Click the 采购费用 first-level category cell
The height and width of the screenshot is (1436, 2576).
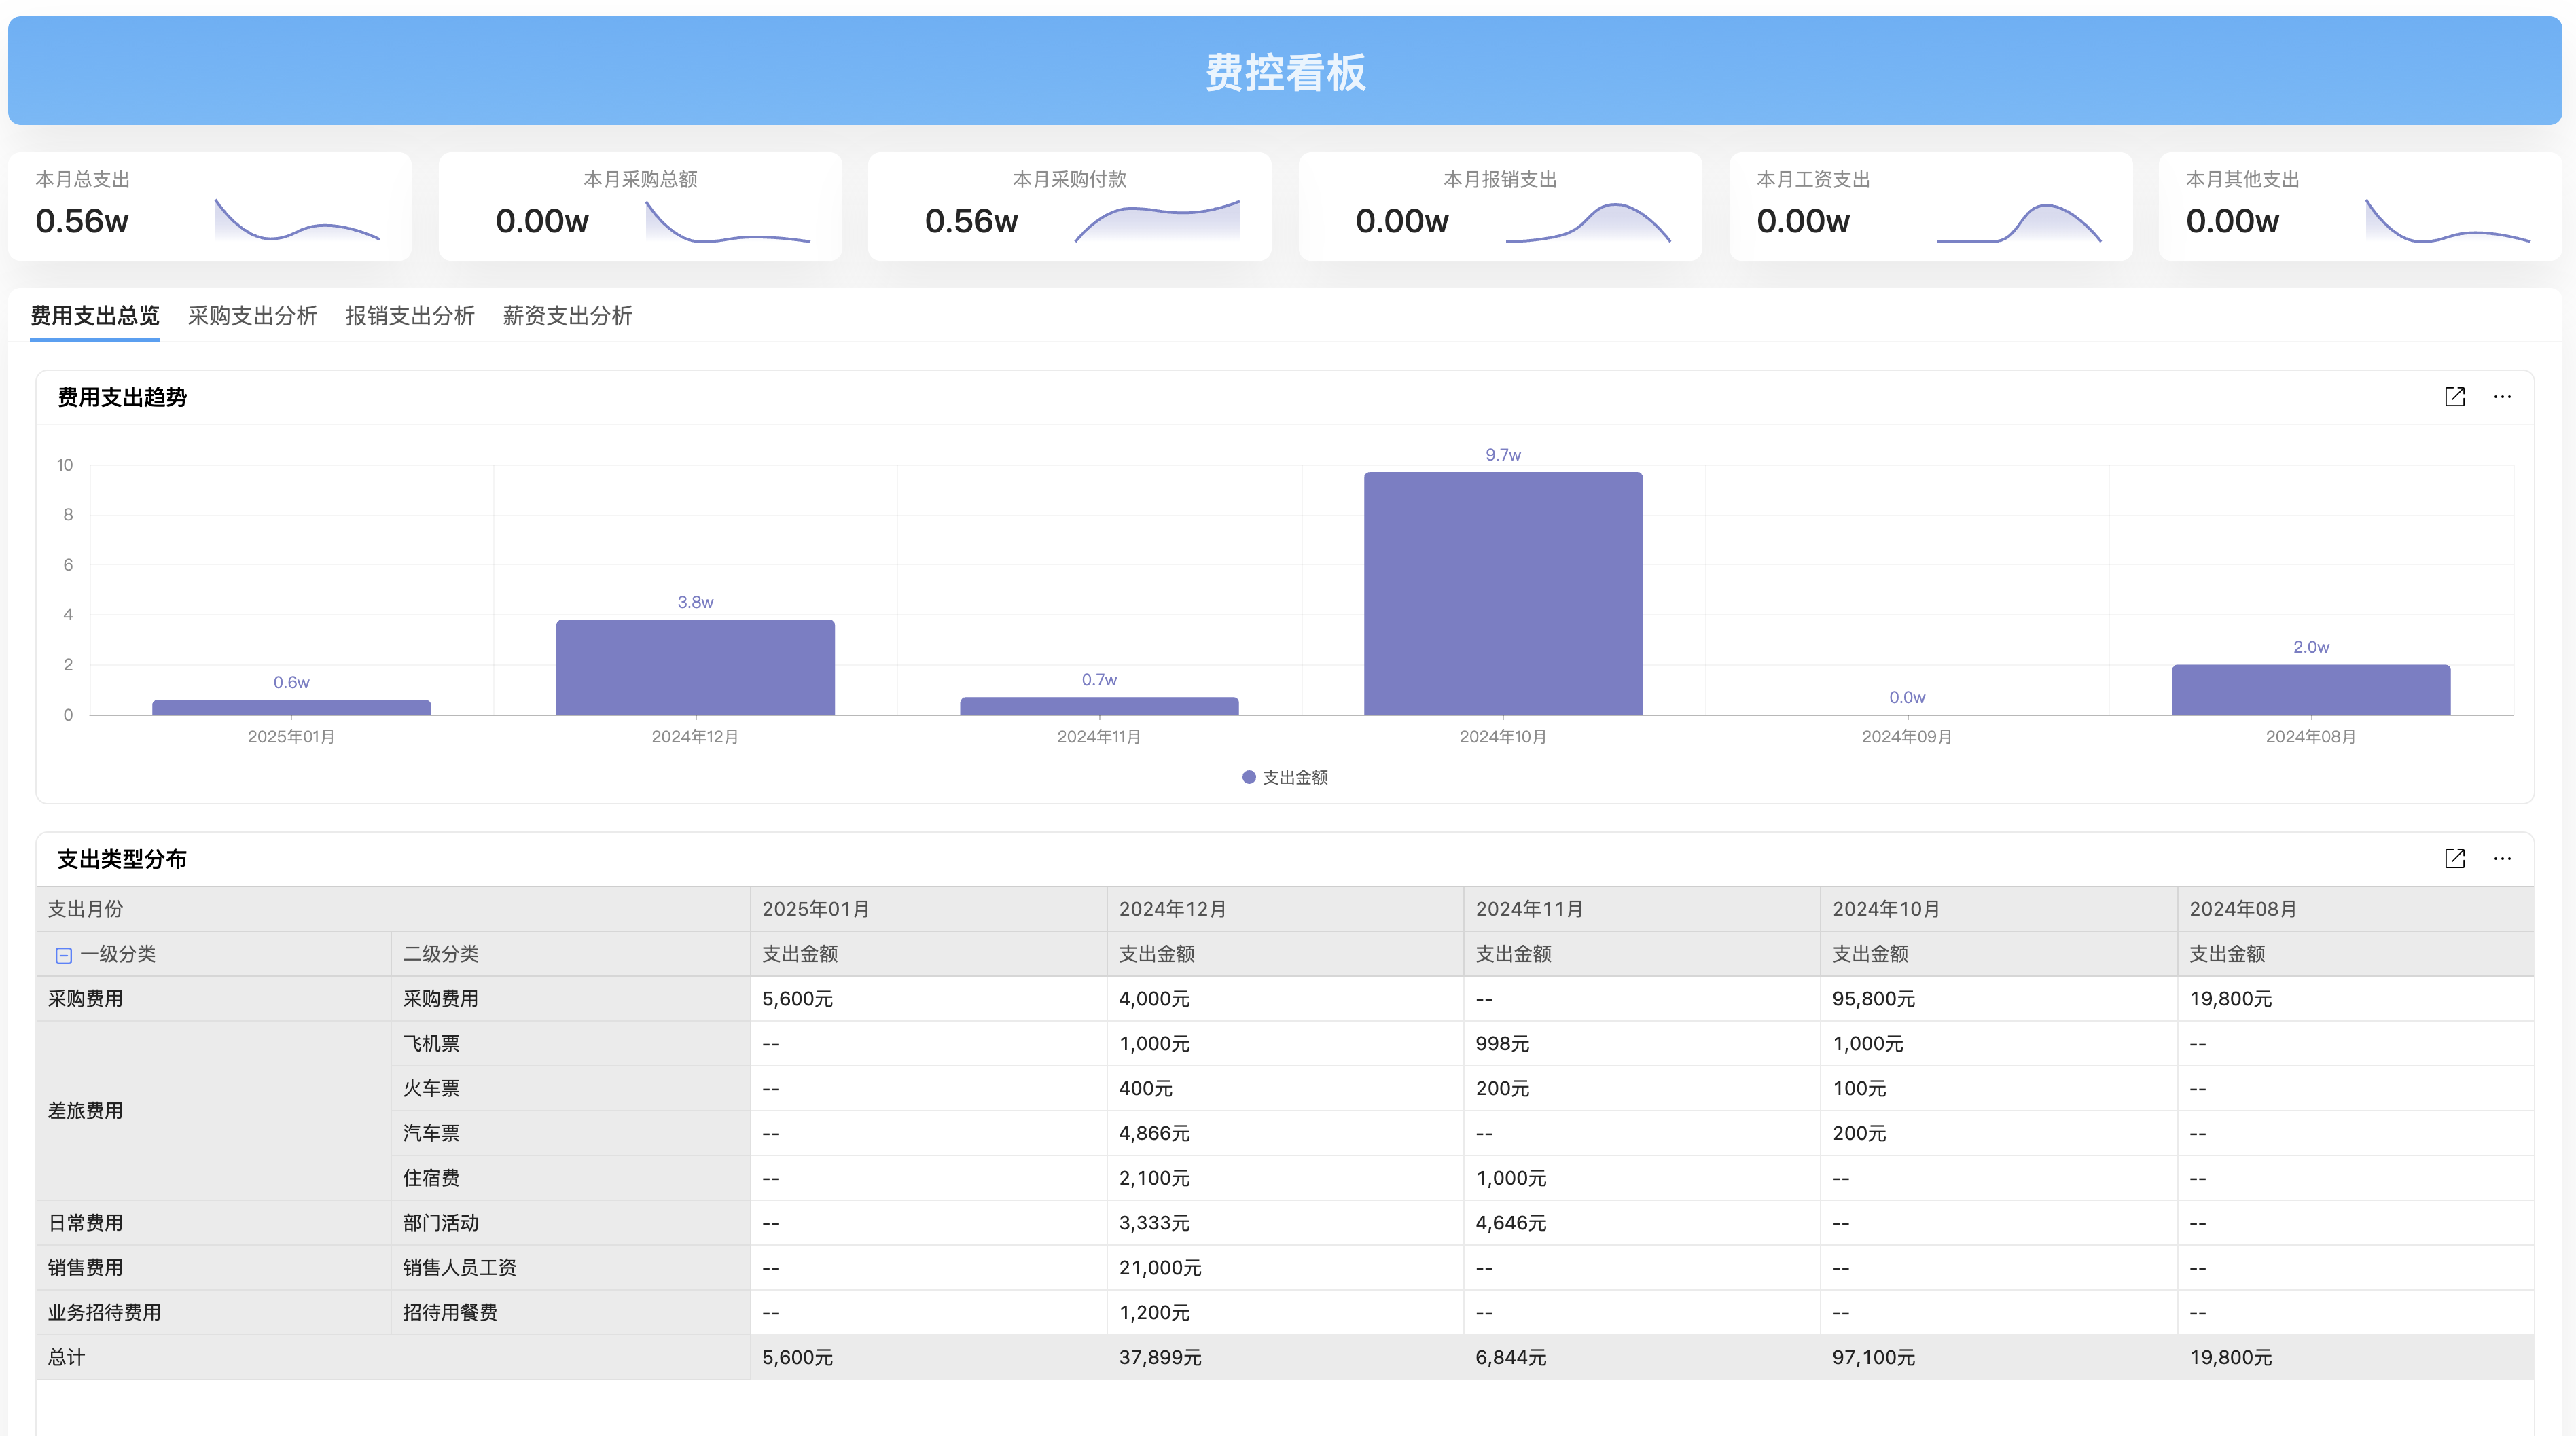pyautogui.click(x=213, y=999)
